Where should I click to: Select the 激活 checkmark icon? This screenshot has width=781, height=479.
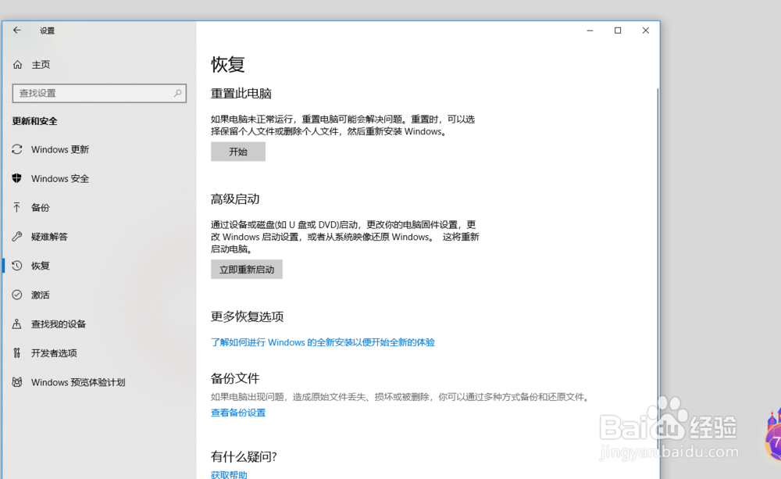(x=16, y=295)
